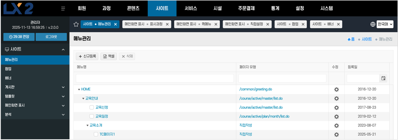Click the hamburger menu icon beside logo

click(x=63, y=8)
